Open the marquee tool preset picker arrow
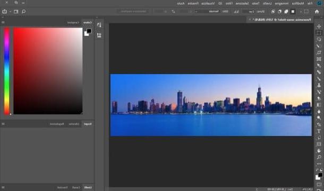Viewport: 324px width, 191px height. (301, 12)
